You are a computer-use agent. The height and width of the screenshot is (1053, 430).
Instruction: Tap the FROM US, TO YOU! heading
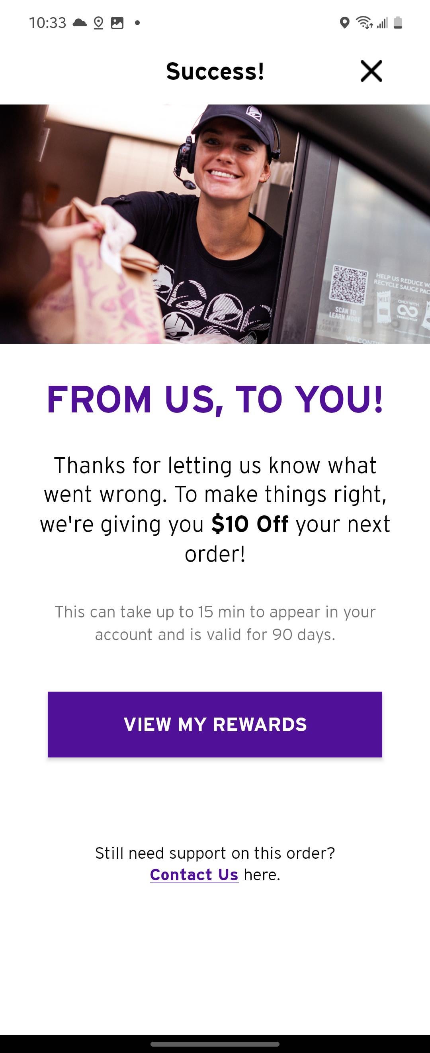point(215,399)
